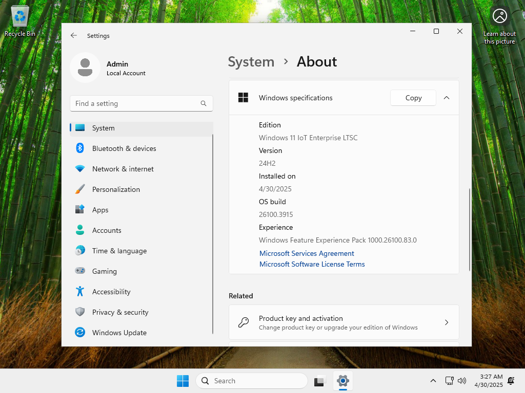The width and height of the screenshot is (525, 393).
Task: Click the Time & language globe clock icon
Action: pyautogui.click(x=80, y=251)
